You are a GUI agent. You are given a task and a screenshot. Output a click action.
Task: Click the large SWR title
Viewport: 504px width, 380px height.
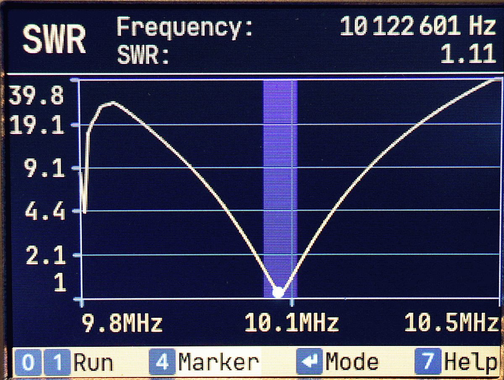pos(54,40)
